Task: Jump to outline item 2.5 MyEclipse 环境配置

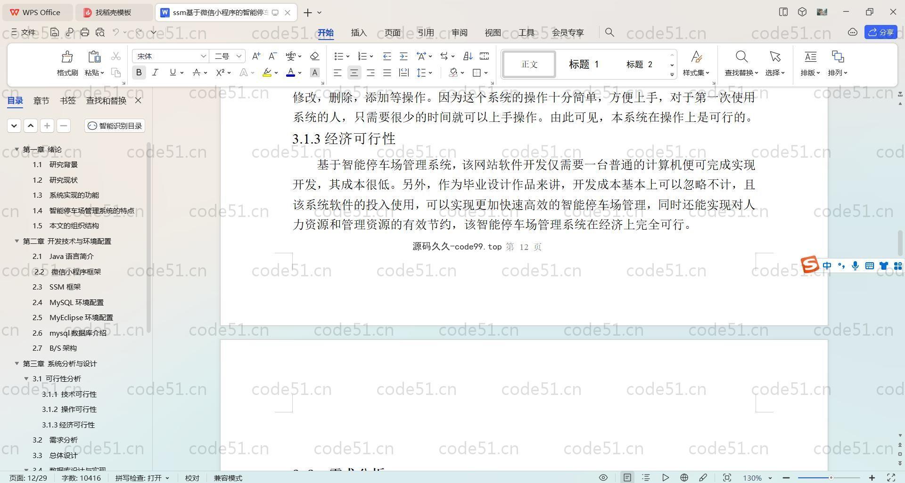Action: pos(73,317)
